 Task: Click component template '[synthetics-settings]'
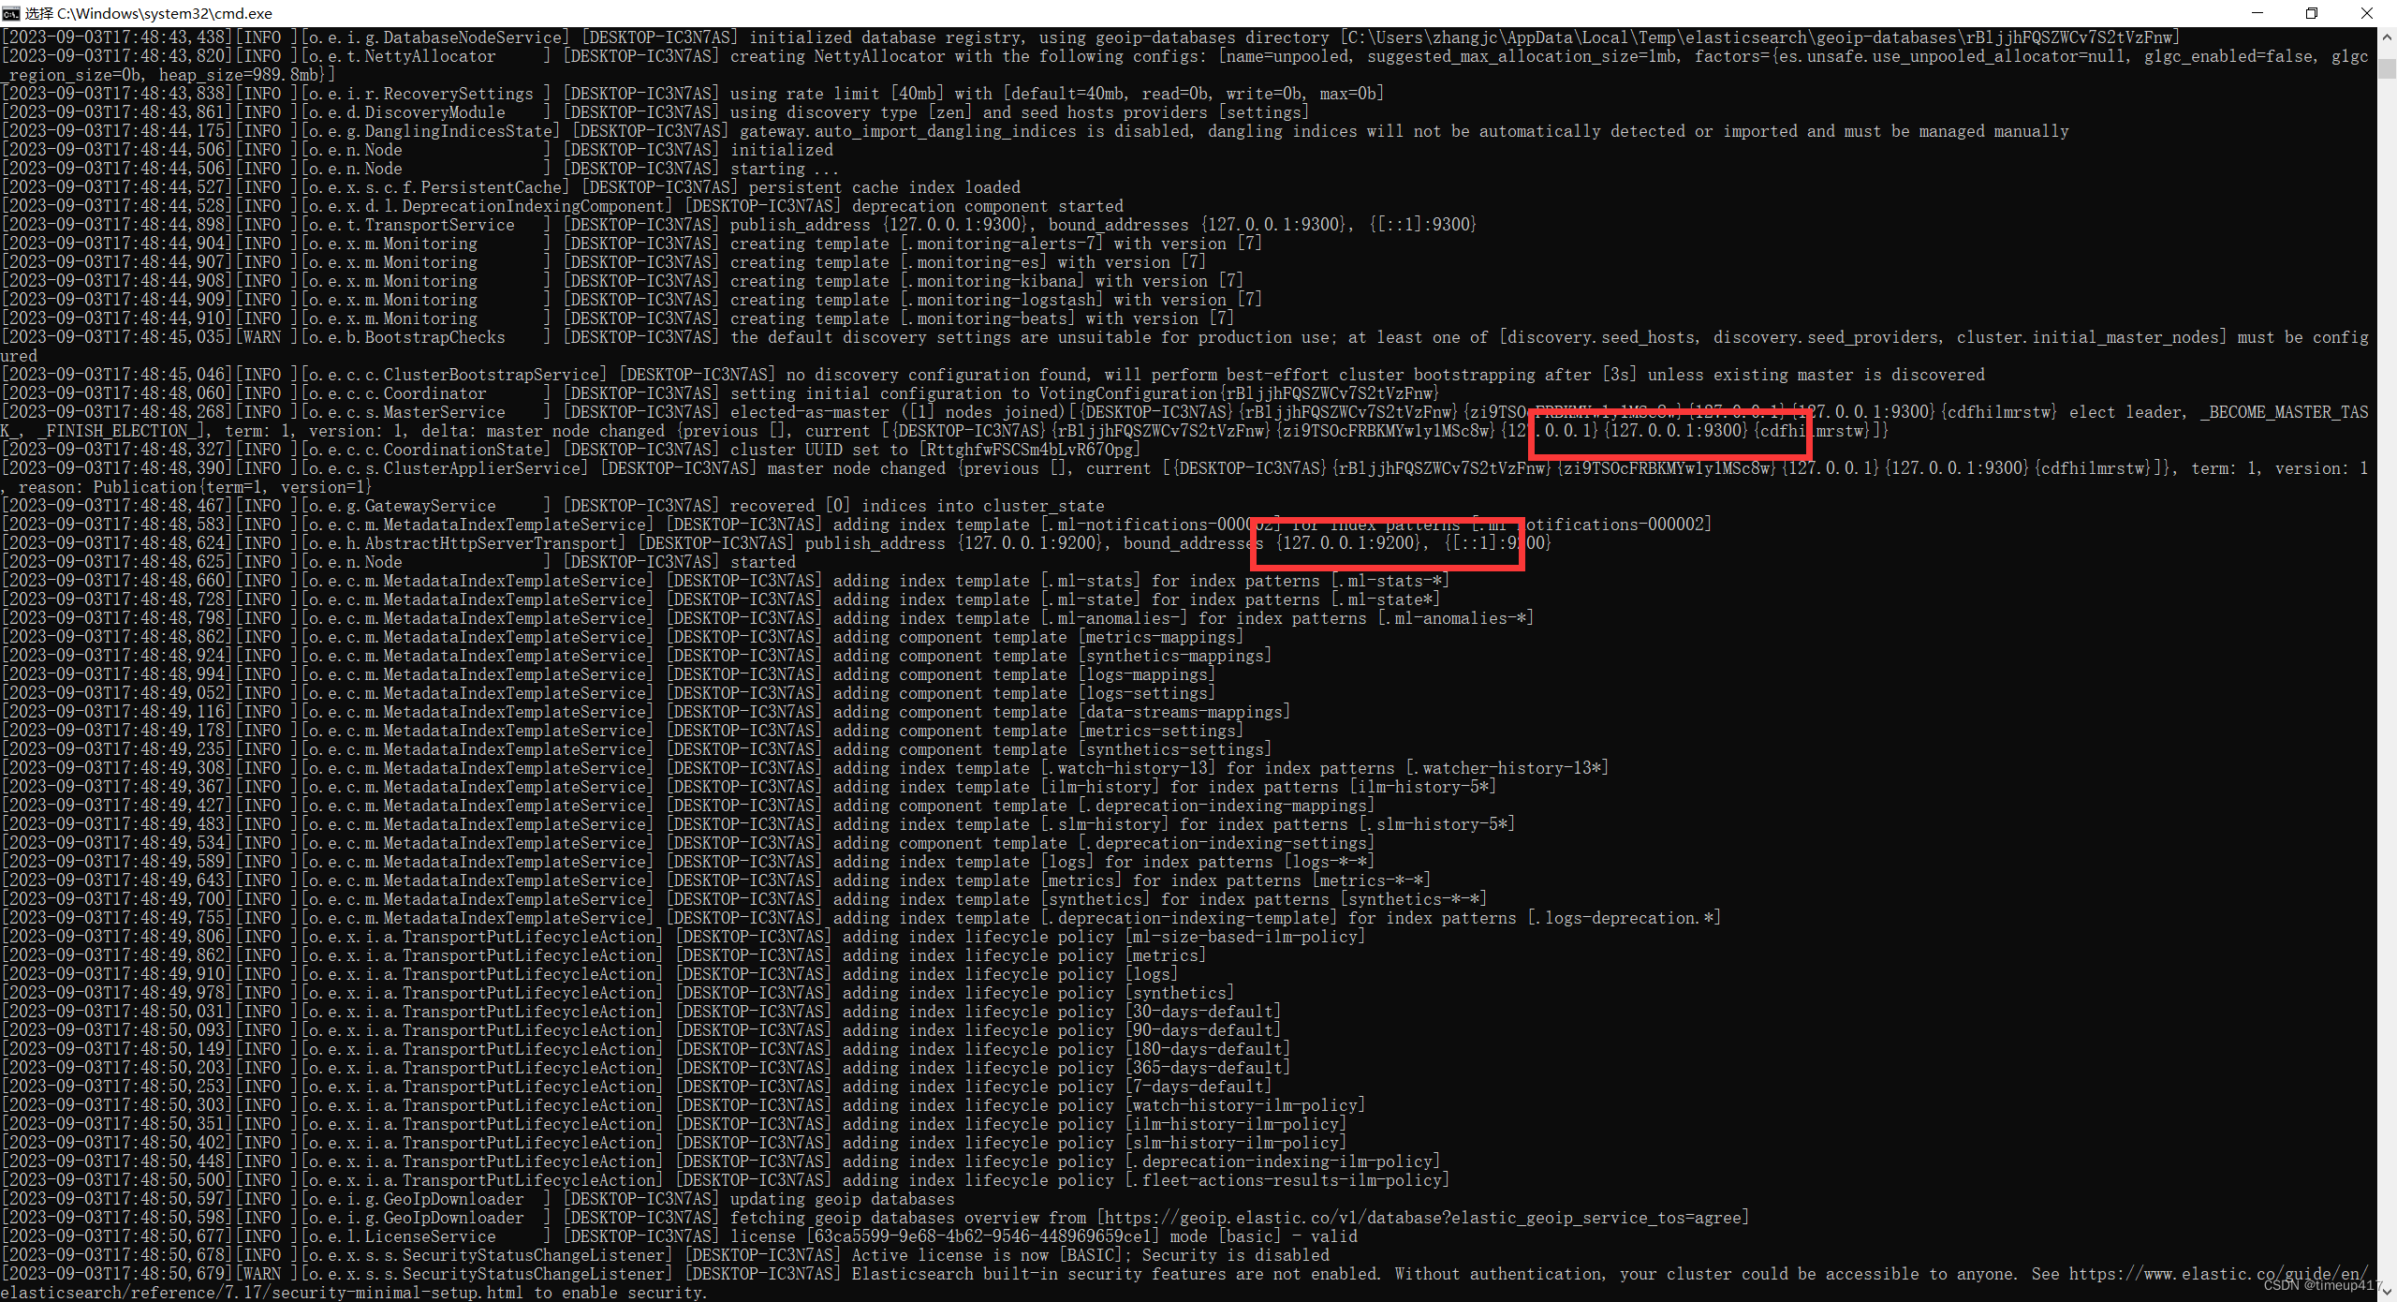pyautogui.click(x=1175, y=749)
